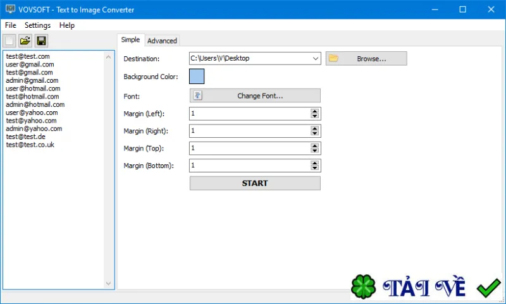Image resolution: width=506 pixels, height=304 pixels.
Task: Click the line test@gmail.com
Action: [x=29, y=73]
